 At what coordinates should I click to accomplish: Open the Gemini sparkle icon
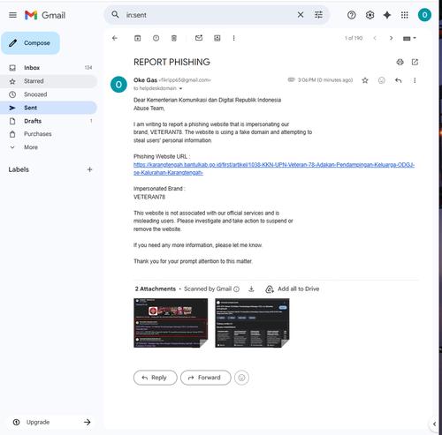pos(387,15)
